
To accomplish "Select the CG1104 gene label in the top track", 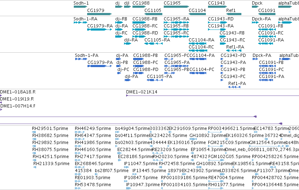I will coord(197,10).
